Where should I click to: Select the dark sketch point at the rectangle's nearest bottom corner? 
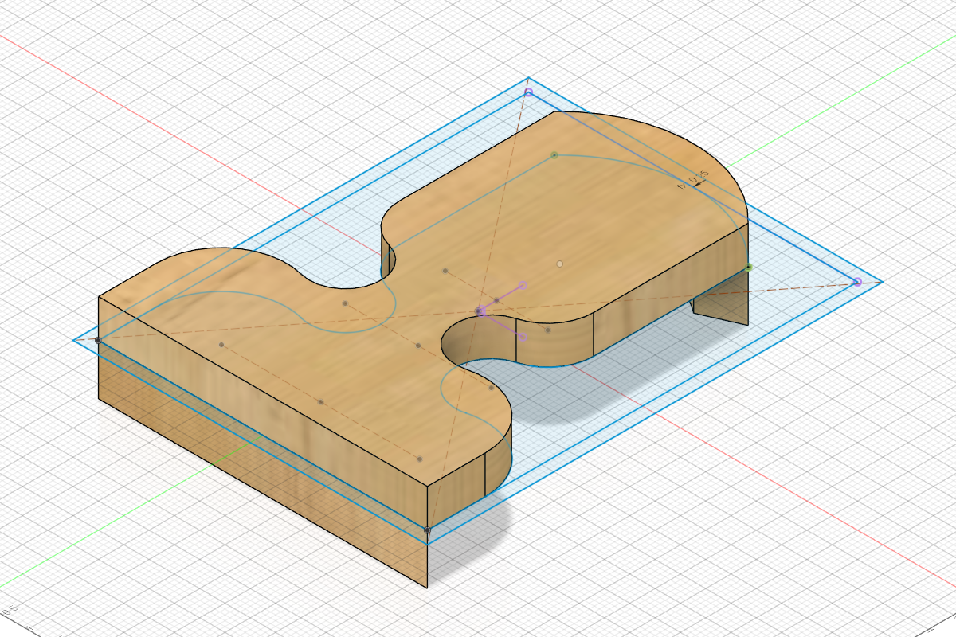(x=427, y=530)
